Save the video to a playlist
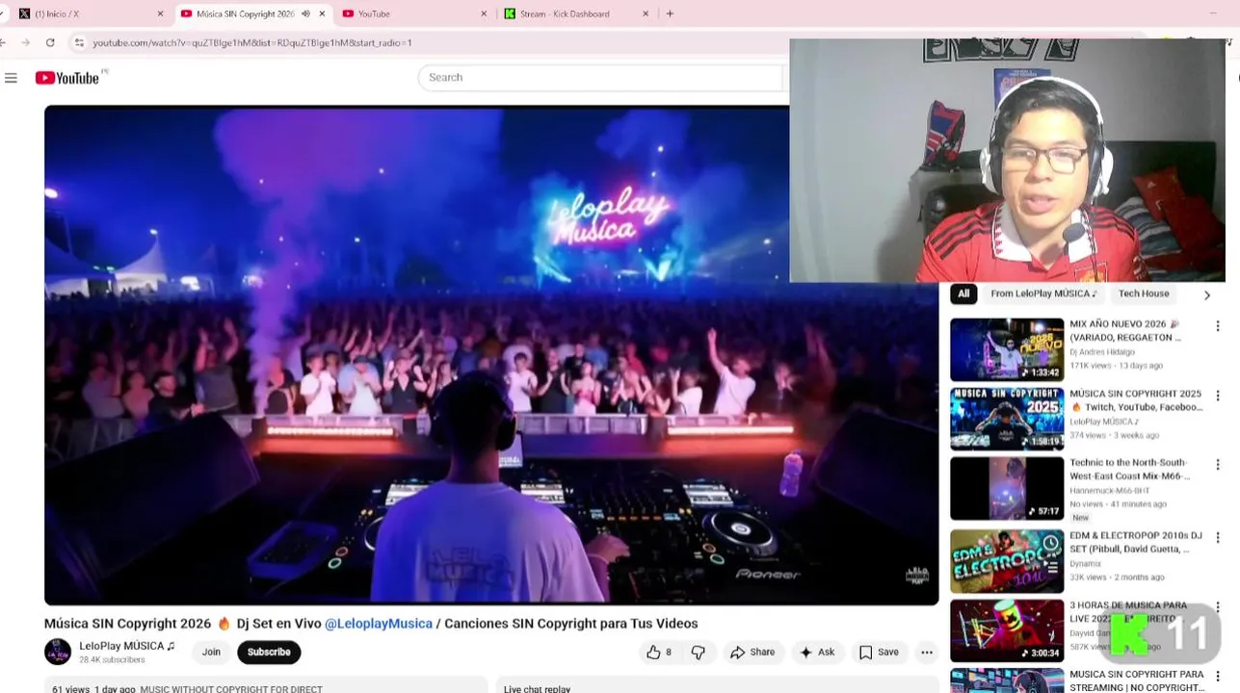 pyautogui.click(x=879, y=653)
